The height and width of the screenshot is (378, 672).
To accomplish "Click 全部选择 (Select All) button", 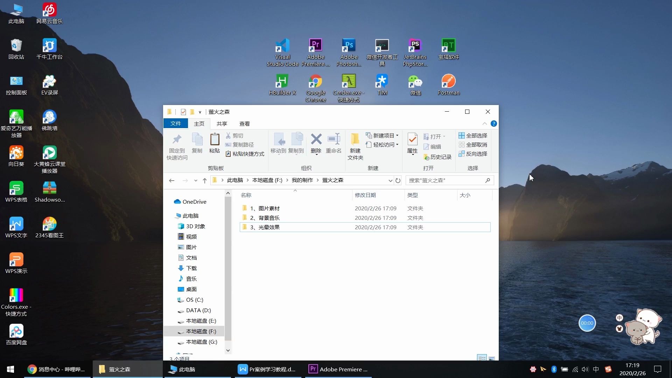I will (472, 135).
